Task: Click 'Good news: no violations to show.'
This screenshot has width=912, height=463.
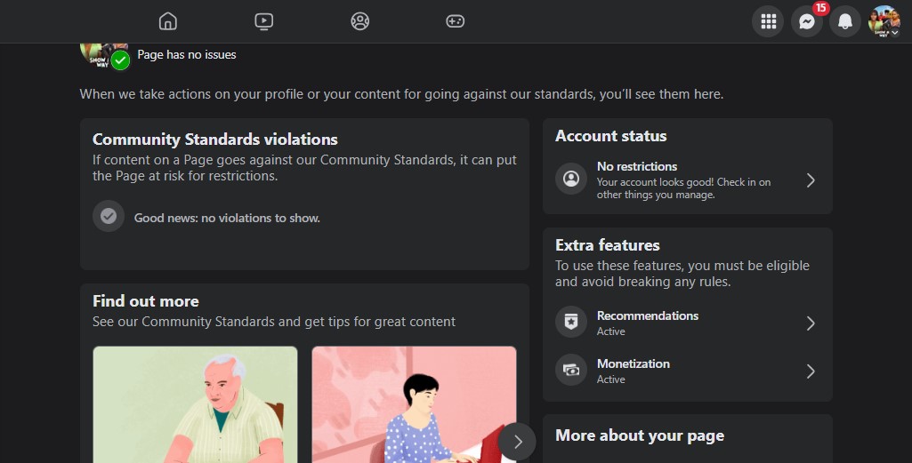Action: 227,218
